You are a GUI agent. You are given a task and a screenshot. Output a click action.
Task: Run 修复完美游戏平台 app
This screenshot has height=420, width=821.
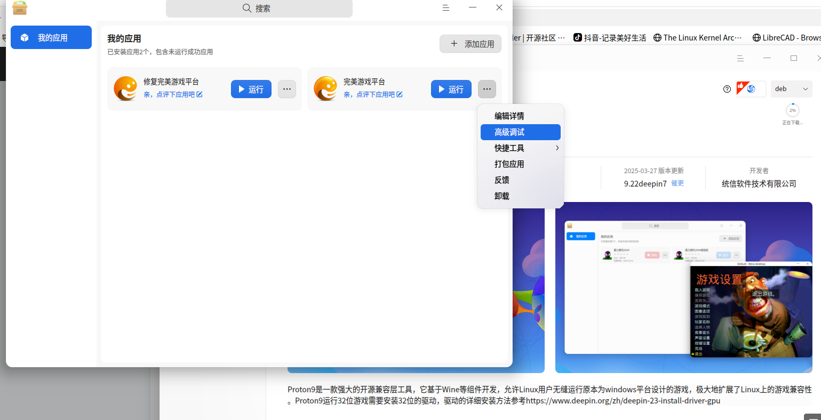[x=251, y=89]
